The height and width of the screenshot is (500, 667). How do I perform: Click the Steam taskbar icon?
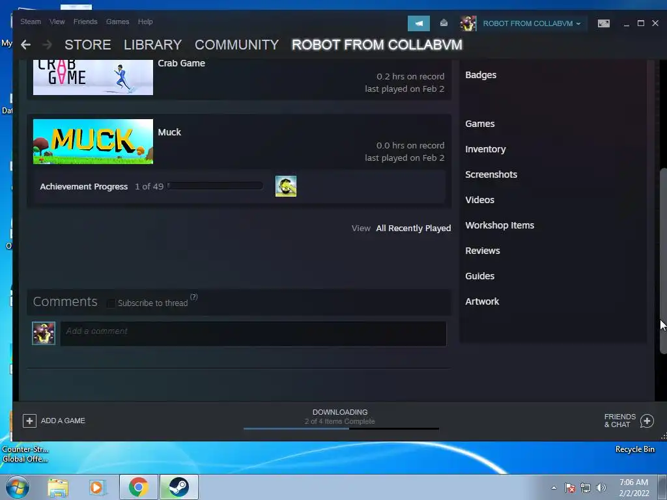[x=178, y=487]
